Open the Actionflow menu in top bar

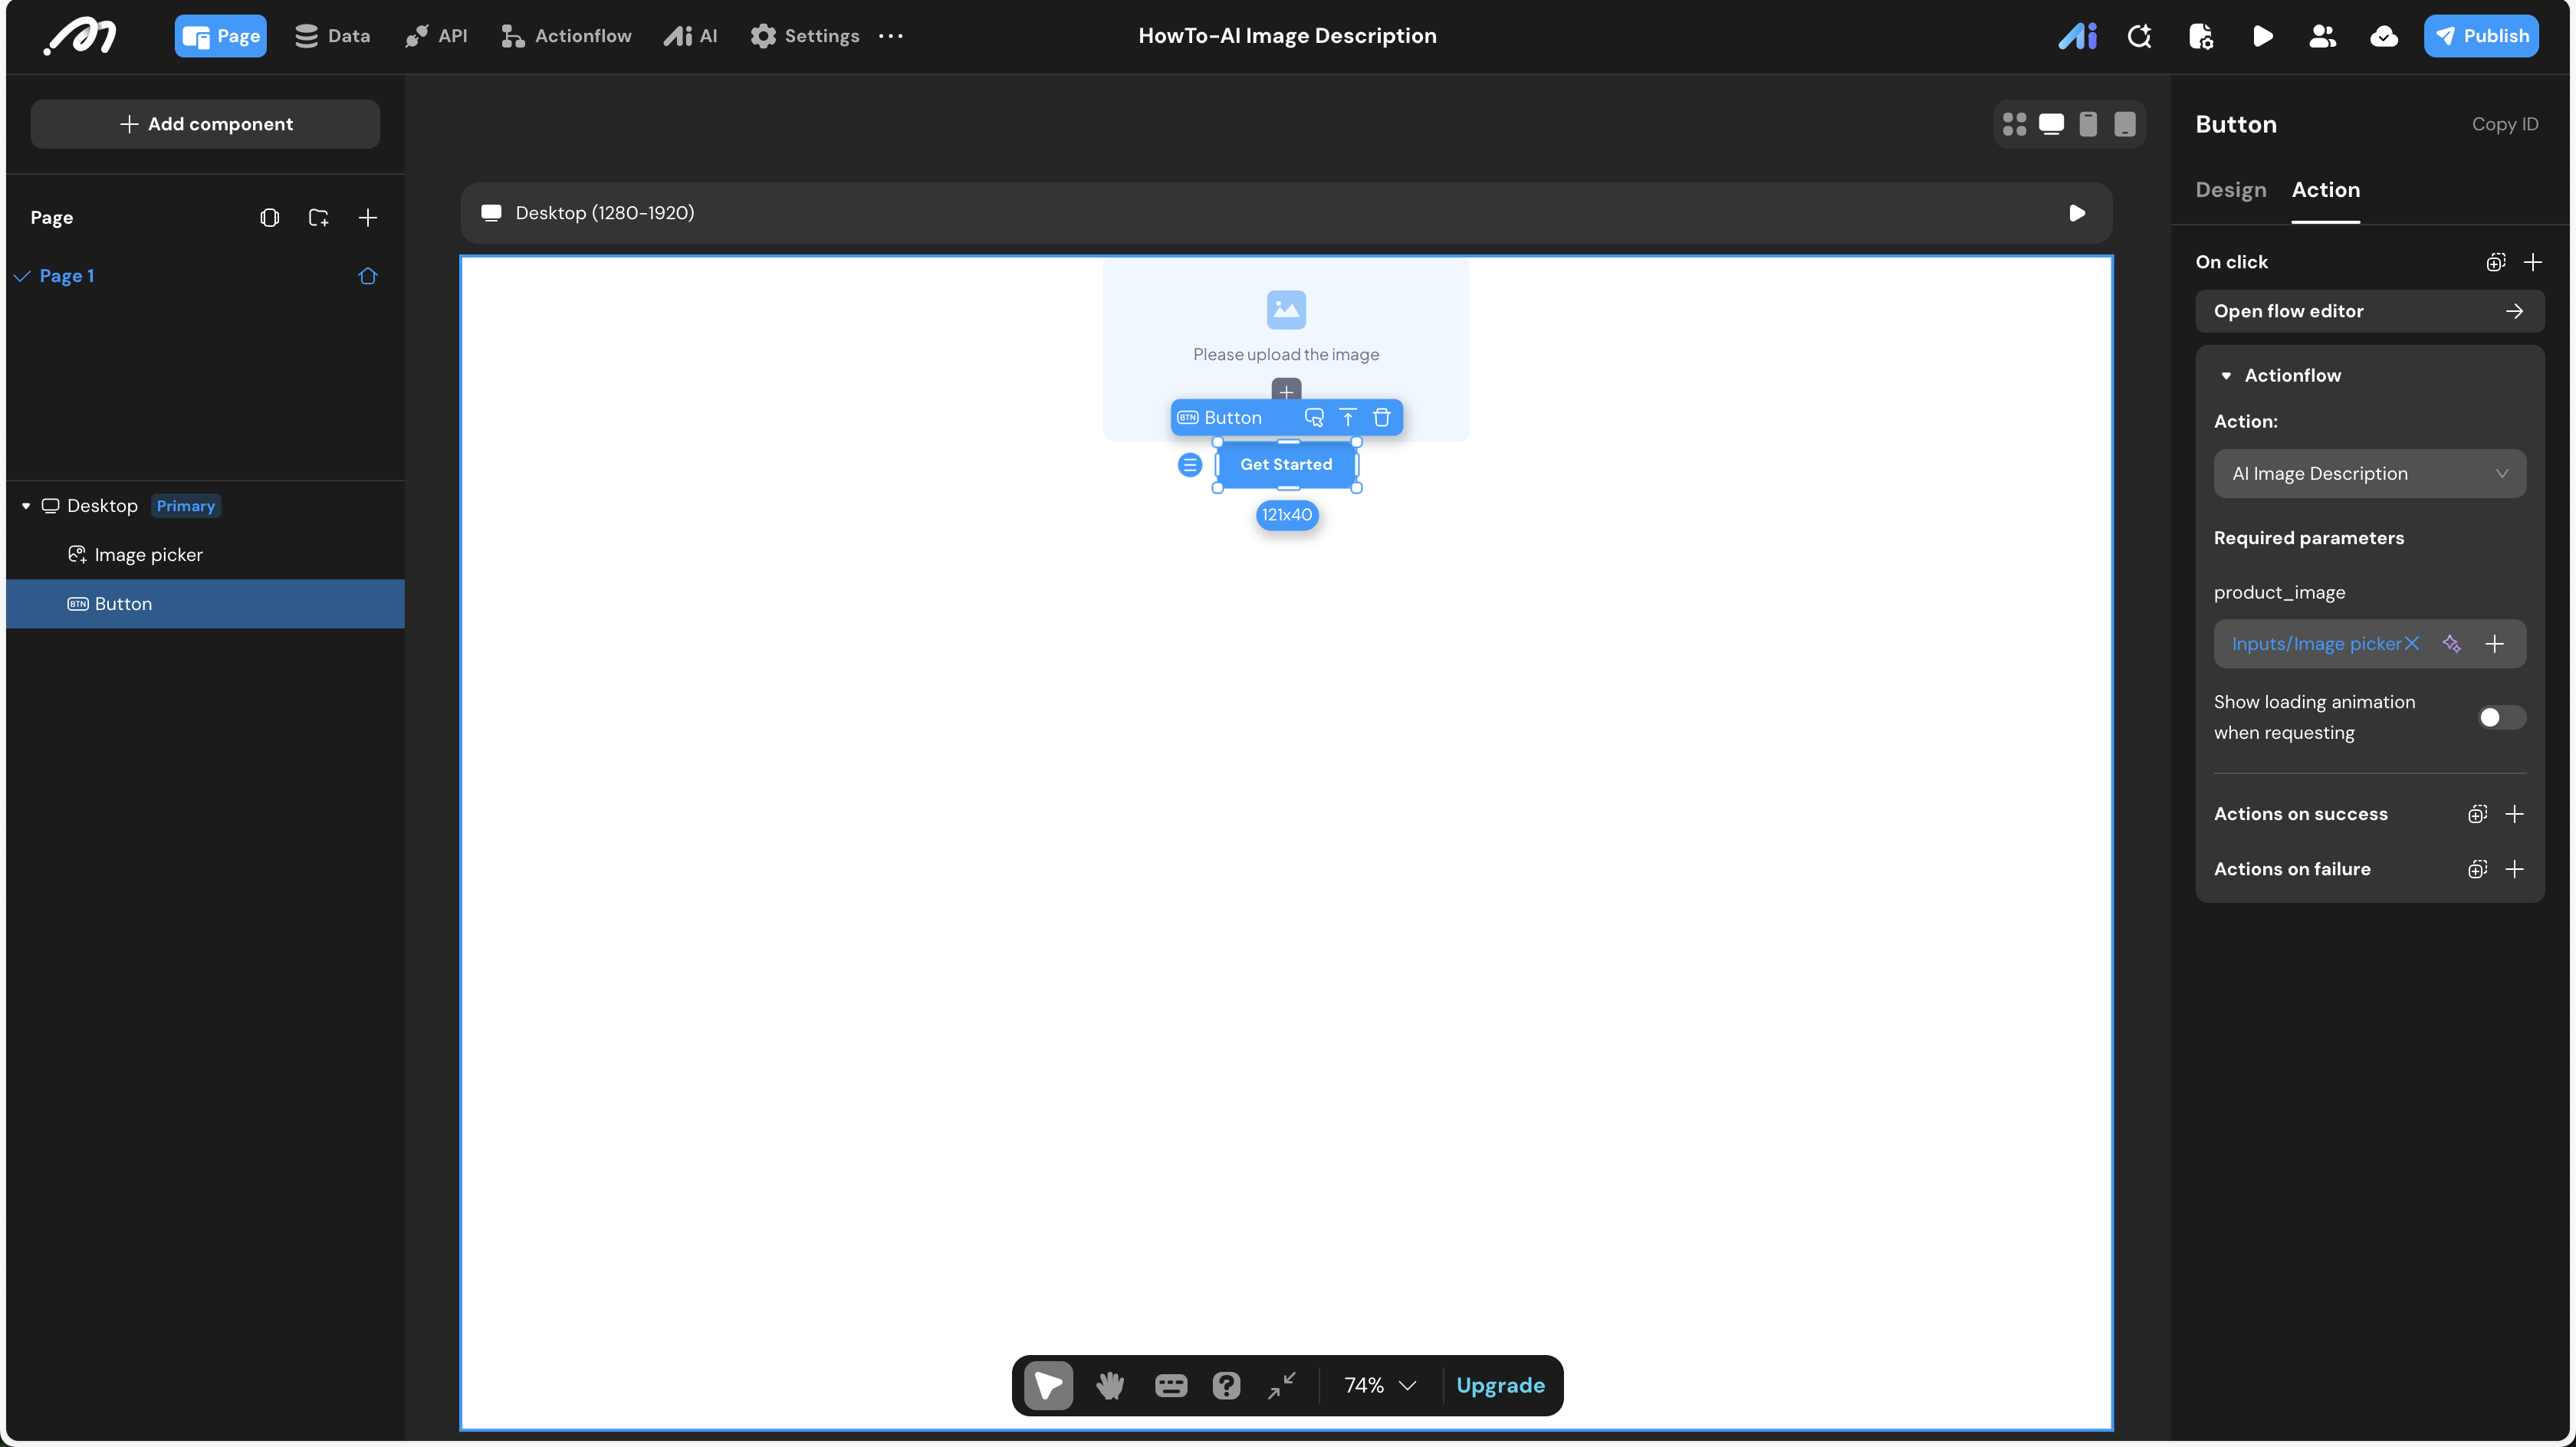click(566, 37)
